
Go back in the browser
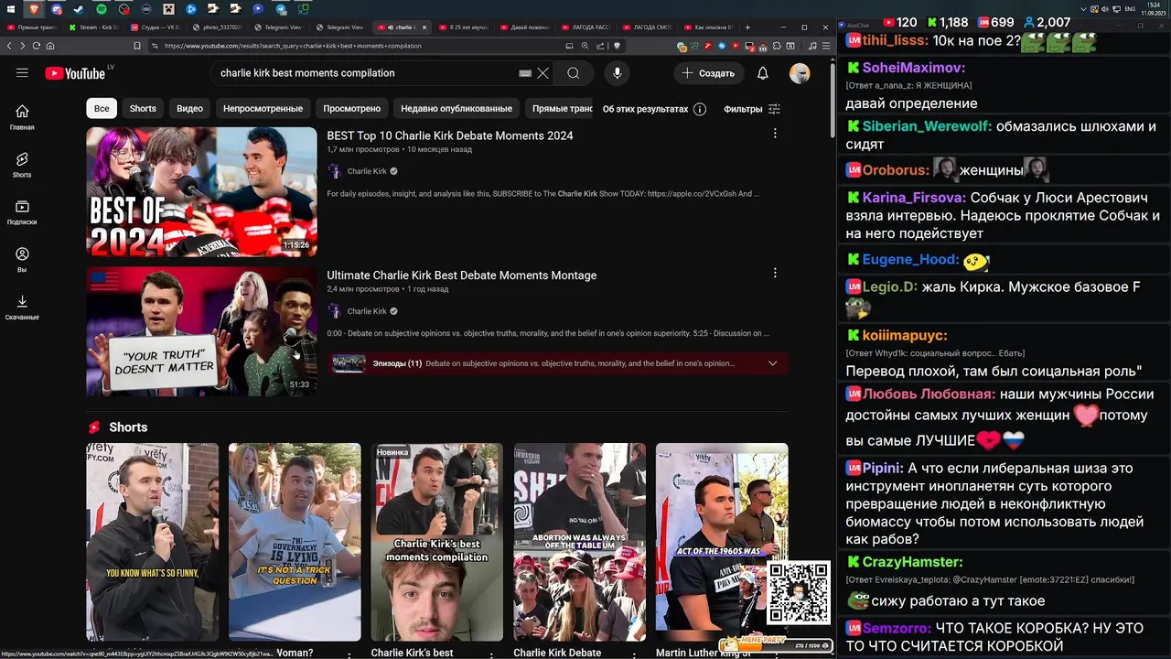coord(9,46)
